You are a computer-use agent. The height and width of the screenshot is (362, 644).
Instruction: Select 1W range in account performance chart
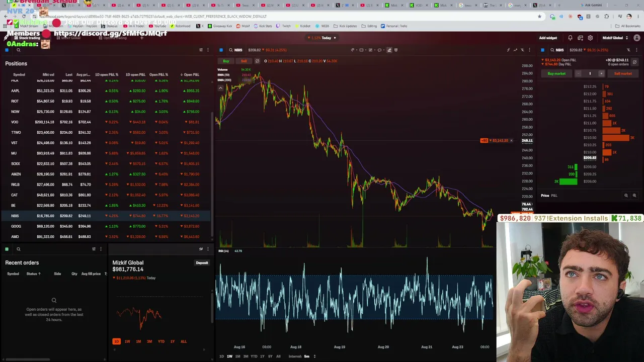click(x=127, y=341)
